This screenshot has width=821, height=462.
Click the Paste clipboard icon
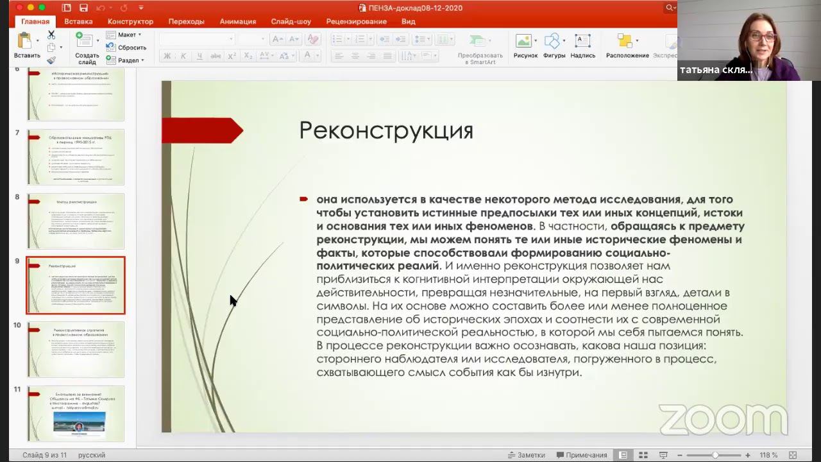pyautogui.click(x=24, y=40)
